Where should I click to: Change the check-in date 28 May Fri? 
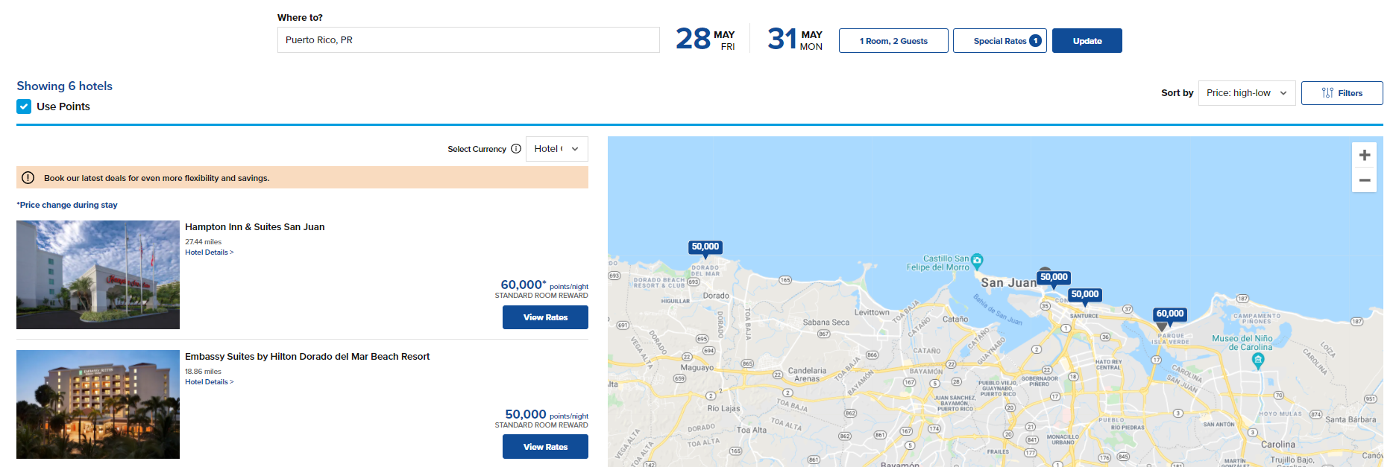coord(705,39)
